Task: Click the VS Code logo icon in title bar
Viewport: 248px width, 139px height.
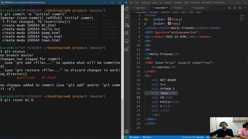Action: pos(126,3)
